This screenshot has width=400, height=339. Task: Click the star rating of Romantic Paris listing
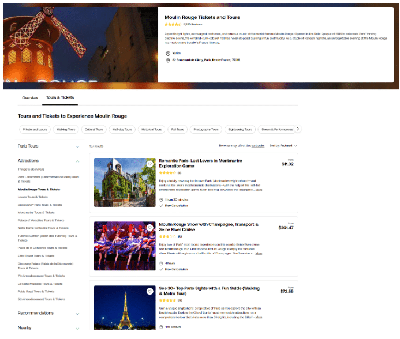[167, 173]
